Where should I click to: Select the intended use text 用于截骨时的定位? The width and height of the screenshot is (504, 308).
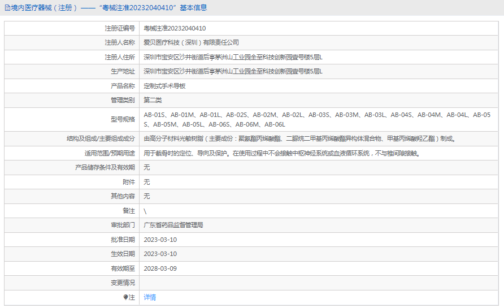(x=282, y=153)
